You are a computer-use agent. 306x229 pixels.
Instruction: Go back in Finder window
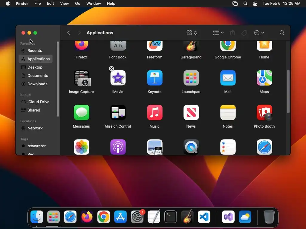pyautogui.click(x=68, y=33)
